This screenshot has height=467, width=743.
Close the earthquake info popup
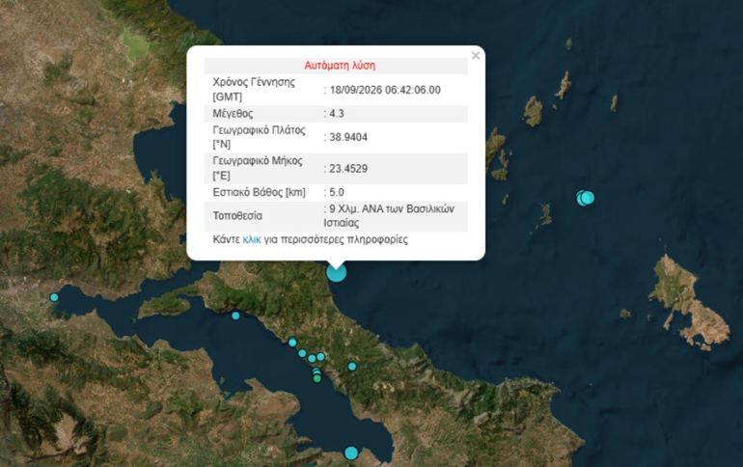[476, 55]
